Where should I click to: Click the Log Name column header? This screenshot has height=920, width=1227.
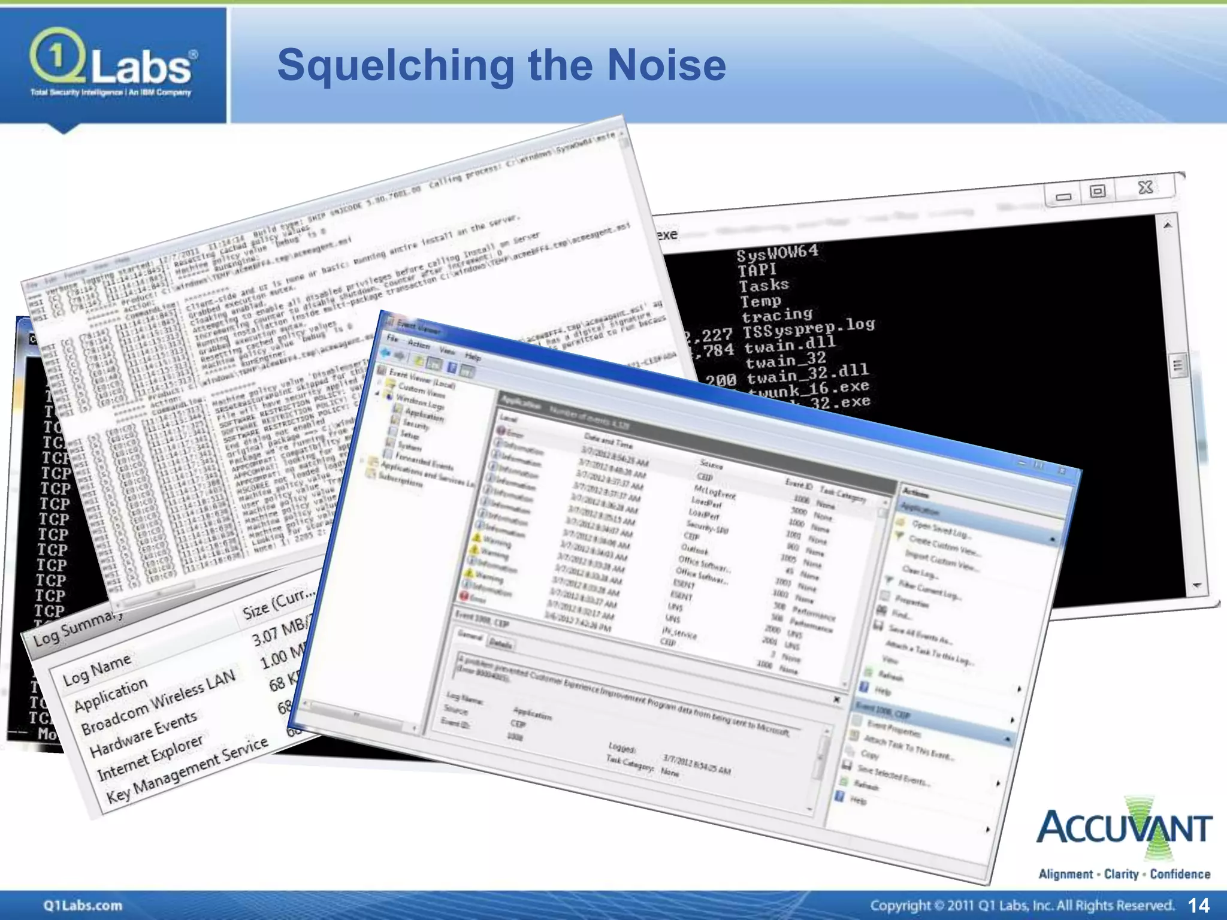pyautogui.click(x=96, y=670)
